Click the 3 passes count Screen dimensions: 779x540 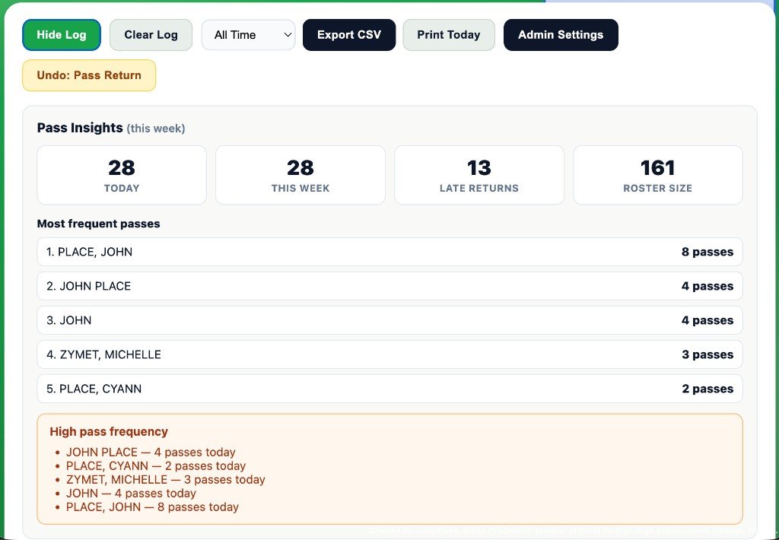707,354
